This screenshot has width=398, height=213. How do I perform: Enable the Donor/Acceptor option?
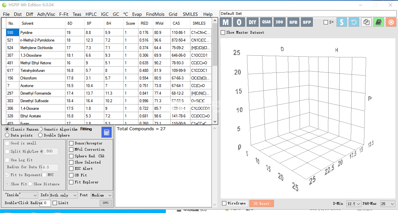71,143
